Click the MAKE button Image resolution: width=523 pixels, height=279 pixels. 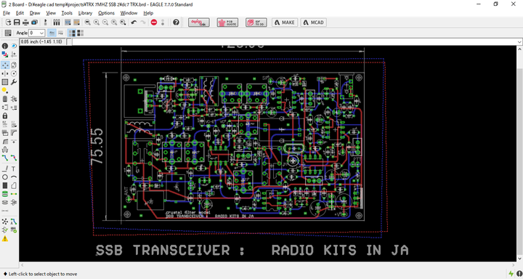pos(285,23)
